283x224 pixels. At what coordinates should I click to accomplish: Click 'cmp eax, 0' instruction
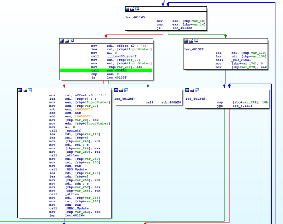(x=105, y=74)
